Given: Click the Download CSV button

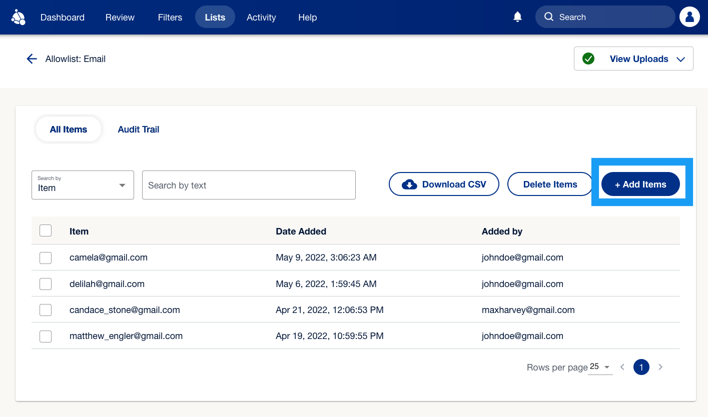Looking at the screenshot, I should 444,184.
